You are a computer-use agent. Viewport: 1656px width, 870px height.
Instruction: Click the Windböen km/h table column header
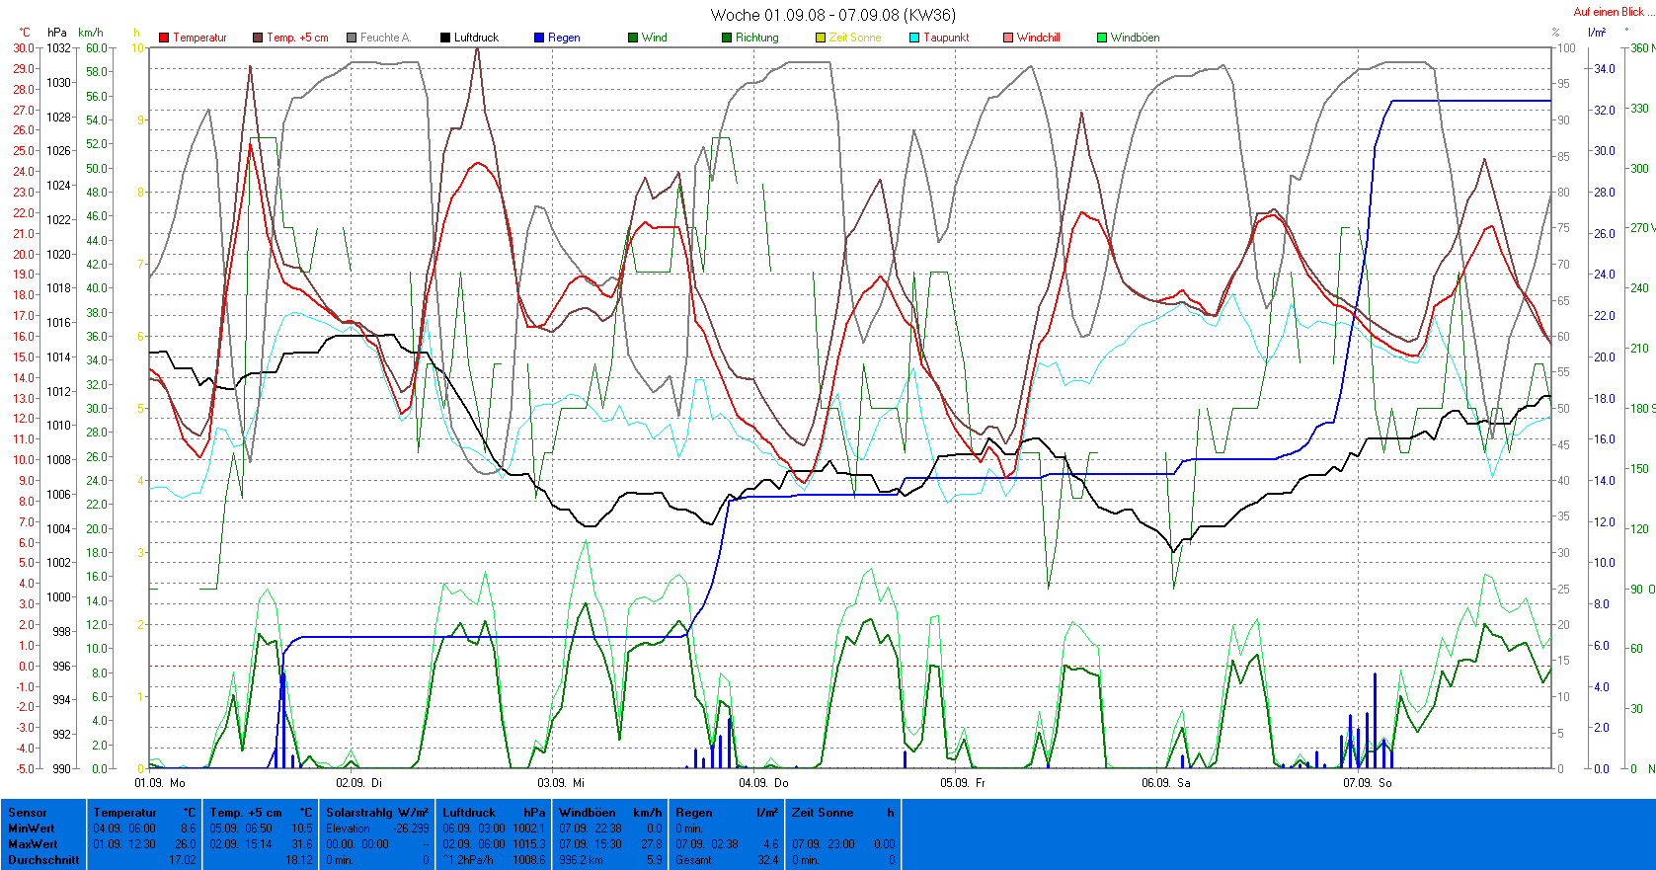[x=609, y=813]
